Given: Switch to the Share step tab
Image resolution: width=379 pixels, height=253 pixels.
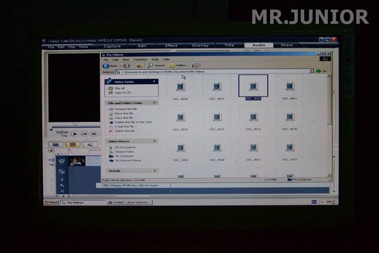Looking at the screenshot, I should (x=287, y=45).
